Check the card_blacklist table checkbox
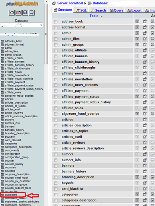Screen dimensions: 155x206 click(x=56, y=189)
